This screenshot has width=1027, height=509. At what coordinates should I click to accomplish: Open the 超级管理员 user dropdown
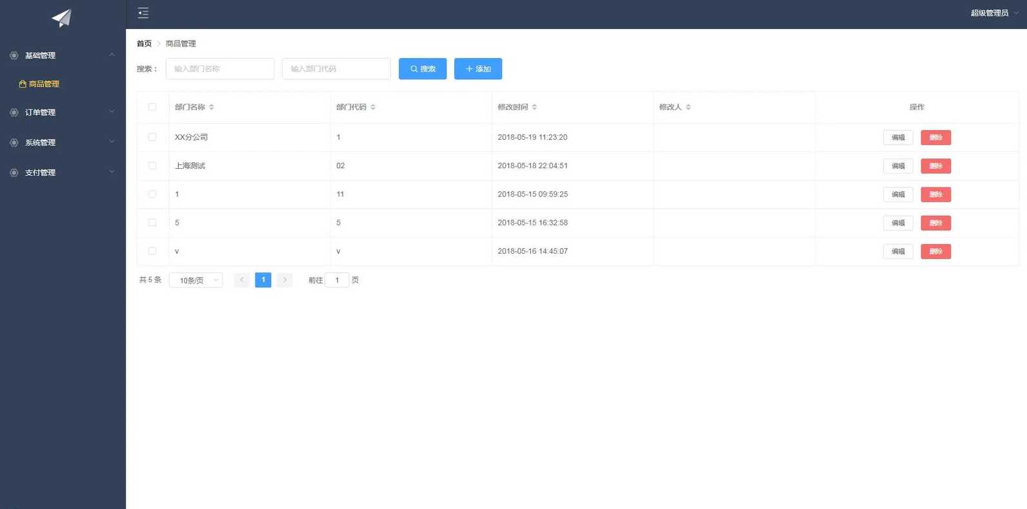click(x=994, y=13)
